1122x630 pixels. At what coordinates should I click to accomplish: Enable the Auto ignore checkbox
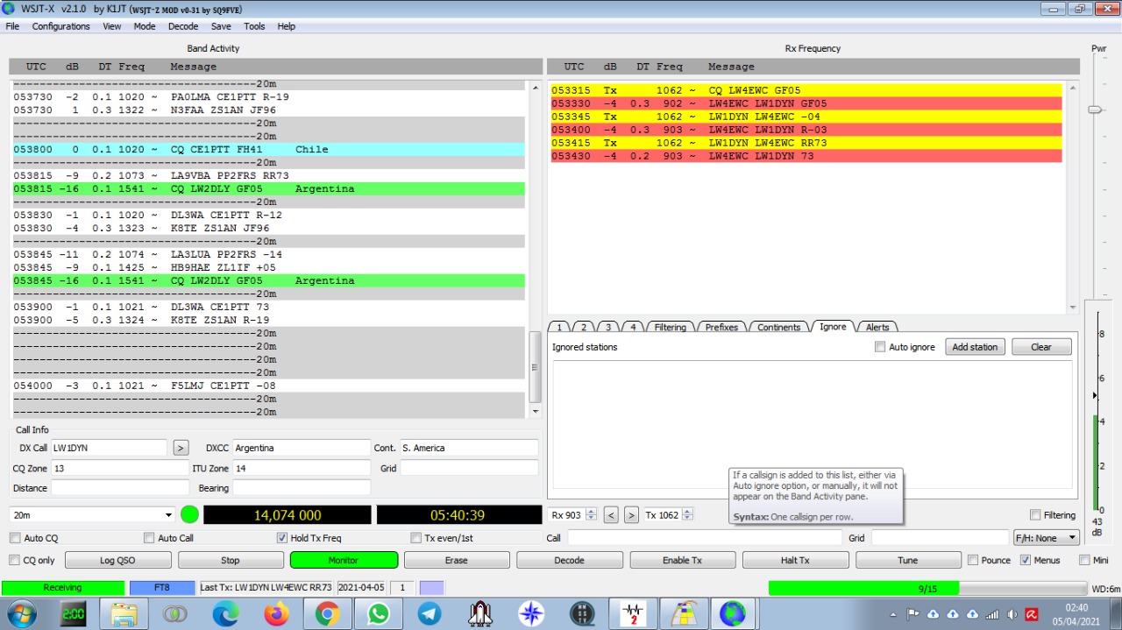880,347
